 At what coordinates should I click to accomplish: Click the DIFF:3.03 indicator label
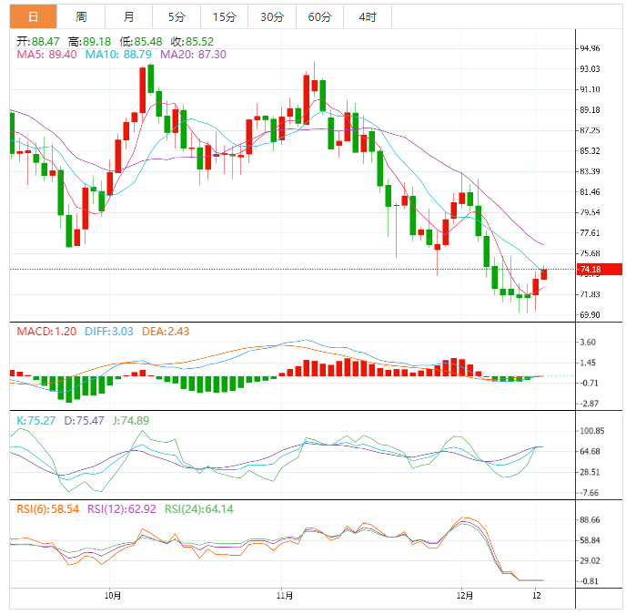tap(114, 331)
